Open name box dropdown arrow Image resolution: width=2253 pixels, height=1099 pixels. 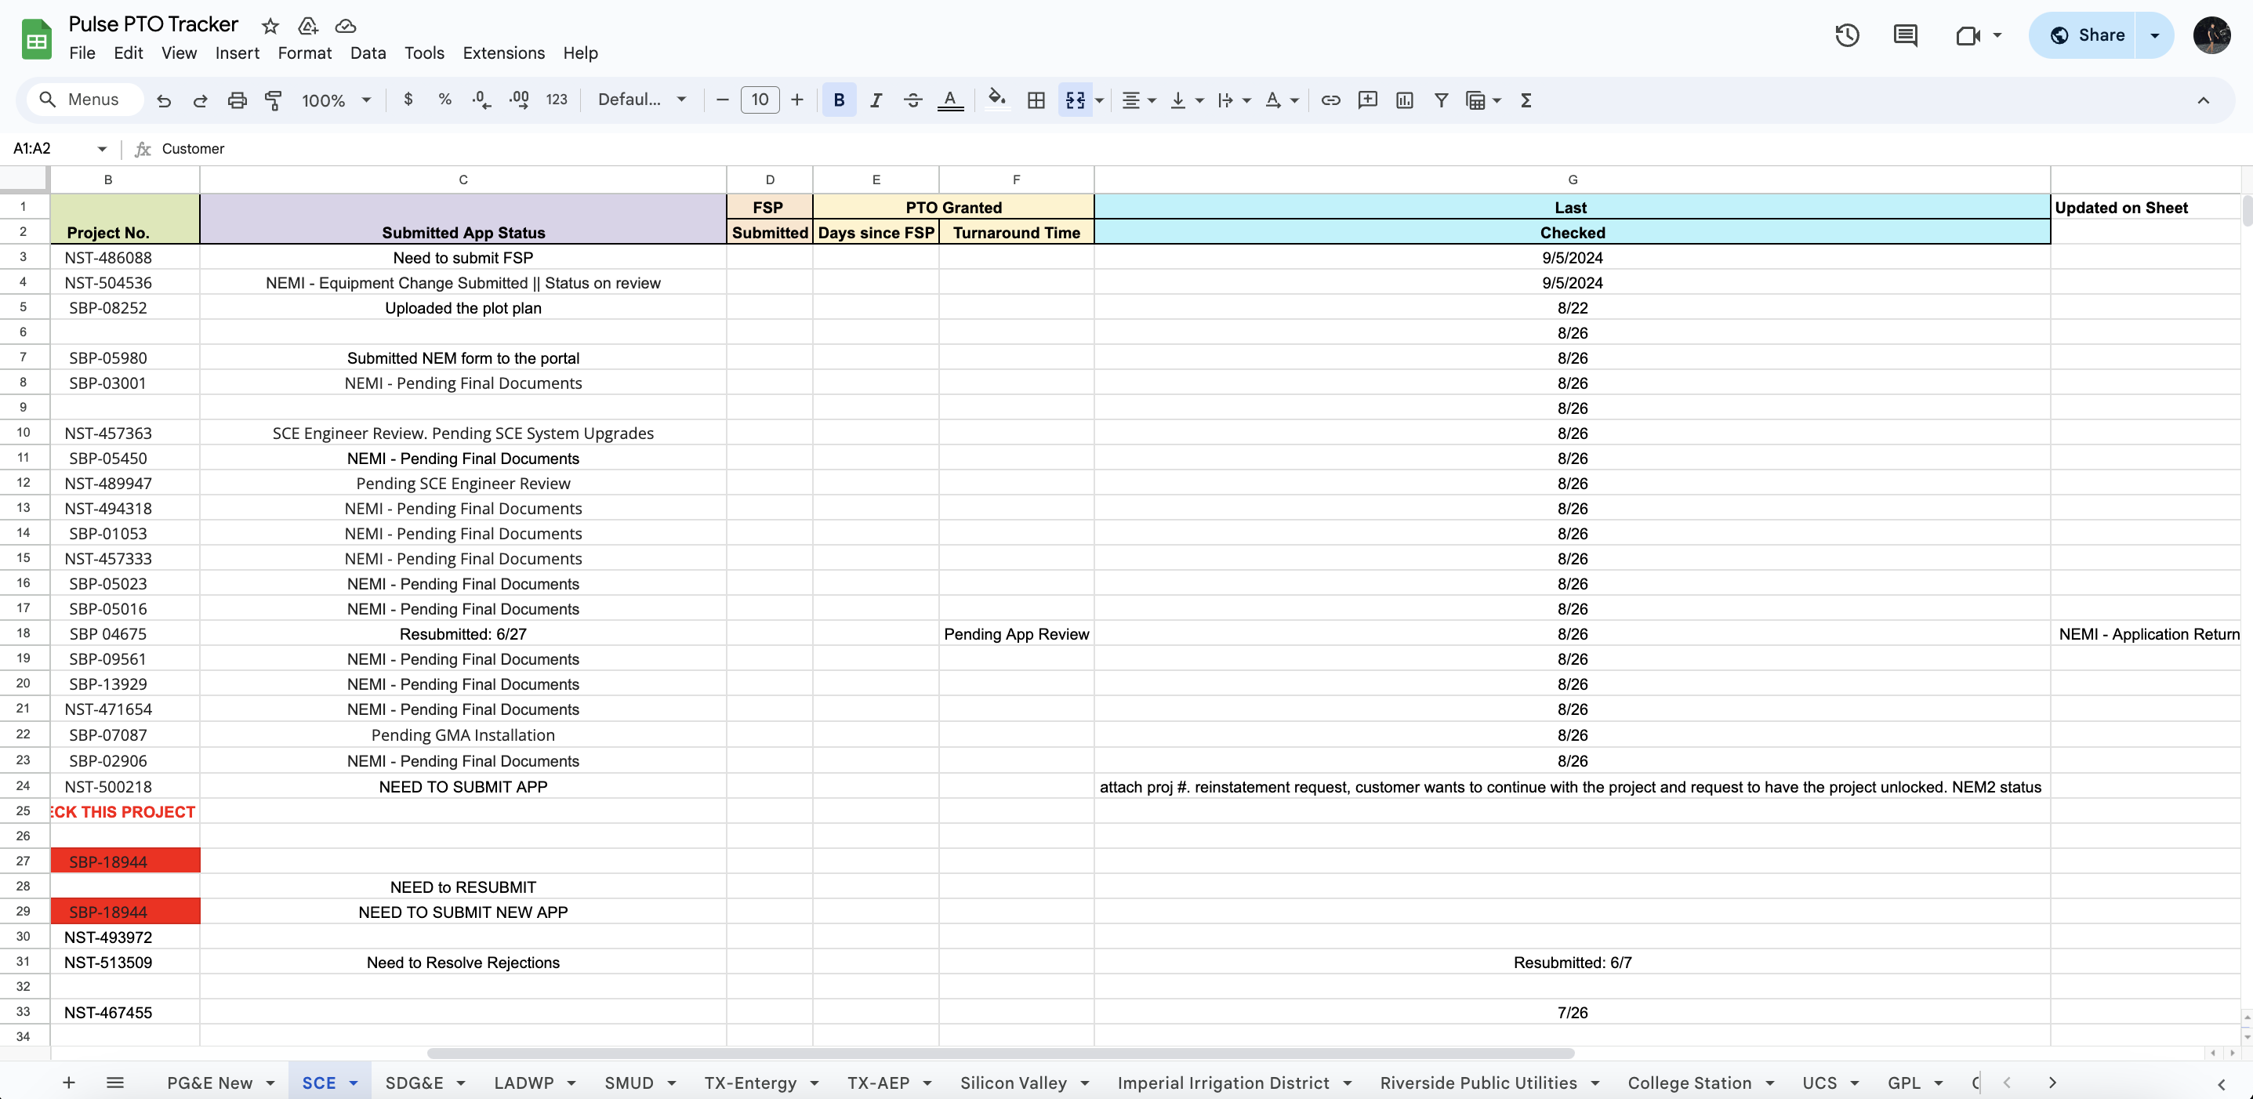(x=101, y=149)
